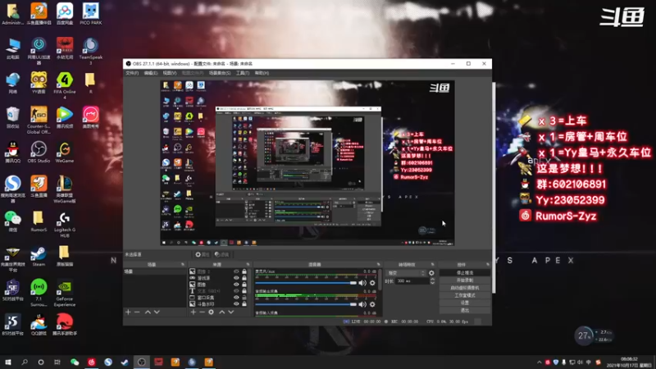Image resolution: width=656 pixels, height=369 pixels.
Task: Mute the desktop audio (台式/Aux) speaker icon
Action: pos(362,283)
